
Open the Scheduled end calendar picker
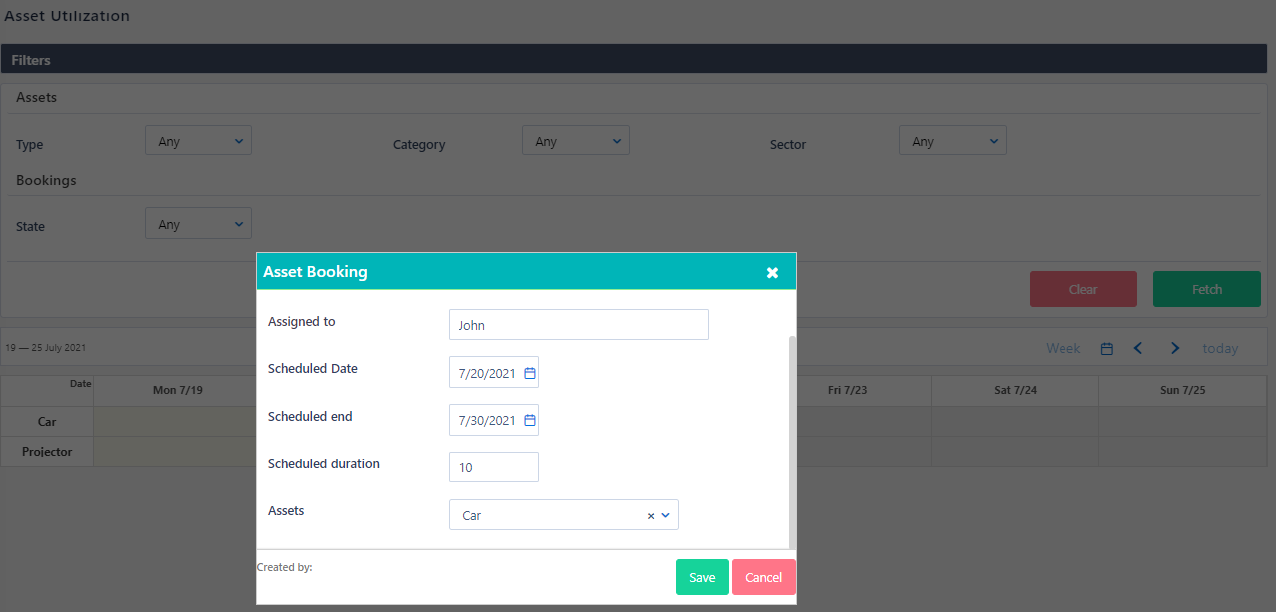click(529, 419)
